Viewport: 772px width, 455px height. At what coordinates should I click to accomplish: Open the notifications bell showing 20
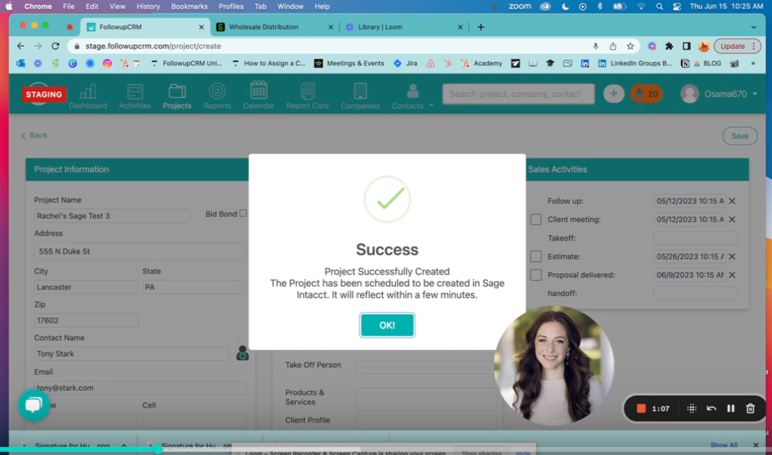[x=646, y=93]
